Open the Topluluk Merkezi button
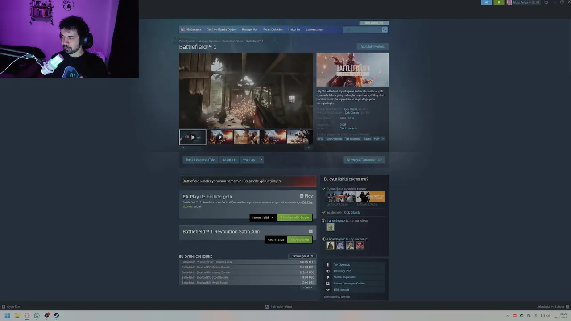This screenshot has height=321, width=571. point(372,46)
